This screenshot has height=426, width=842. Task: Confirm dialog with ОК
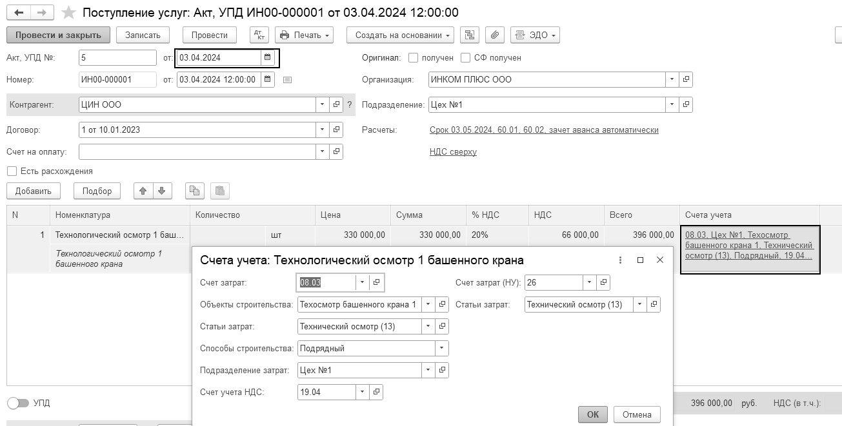[x=593, y=414]
